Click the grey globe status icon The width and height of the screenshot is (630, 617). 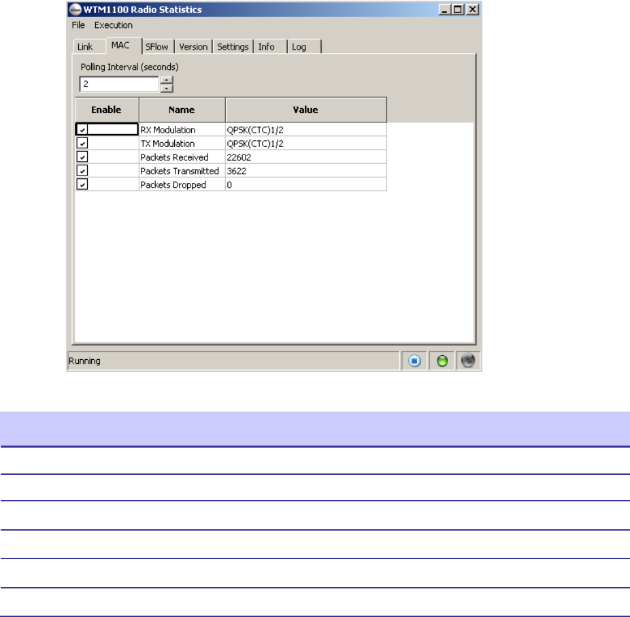468,361
